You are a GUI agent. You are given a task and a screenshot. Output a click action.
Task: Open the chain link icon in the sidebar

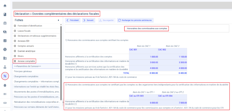pos(5,103)
